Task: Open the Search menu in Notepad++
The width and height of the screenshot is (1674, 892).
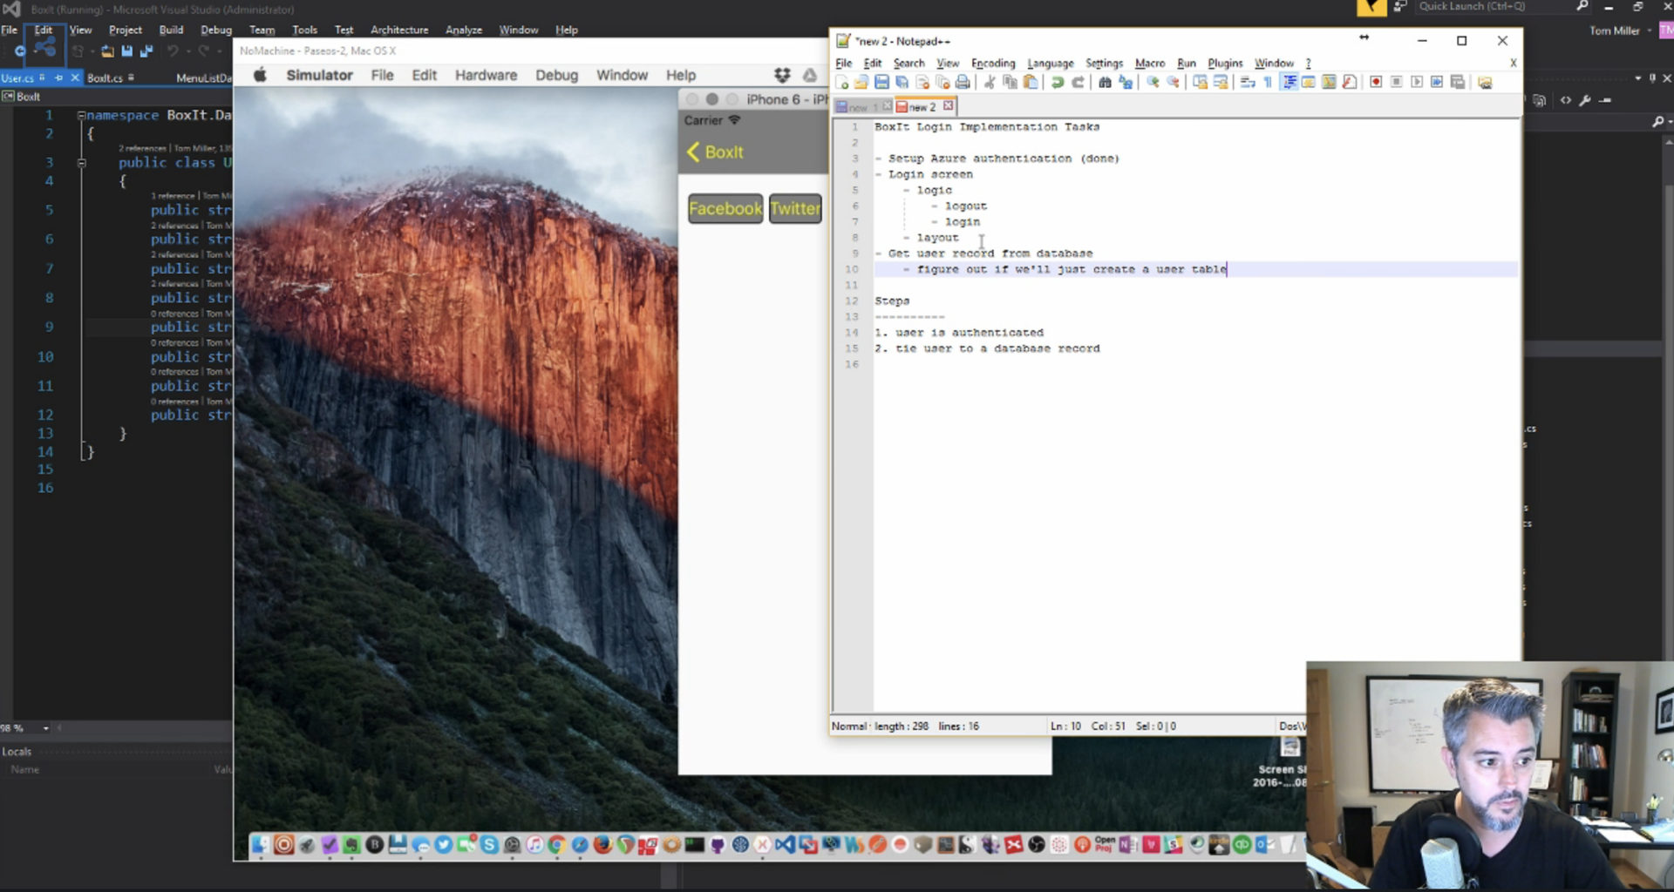Action: [908, 63]
